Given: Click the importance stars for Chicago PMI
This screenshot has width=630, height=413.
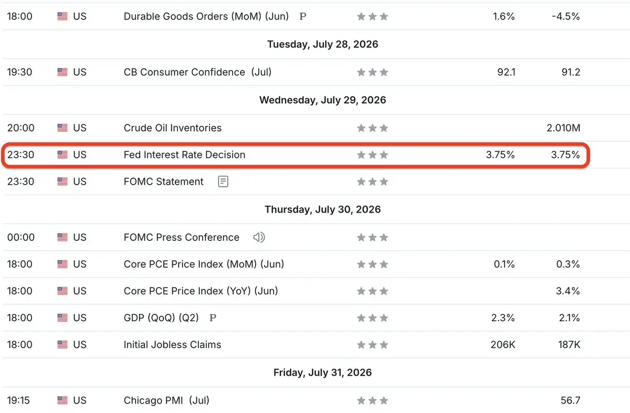Looking at the screenshot, I should click(372, 401).
